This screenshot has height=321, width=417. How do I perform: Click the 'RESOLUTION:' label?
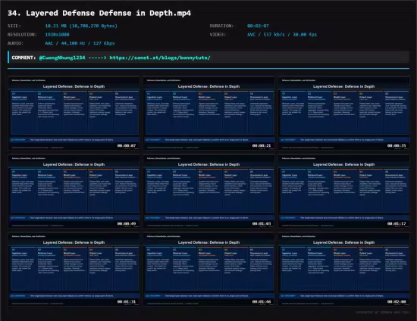22,35
